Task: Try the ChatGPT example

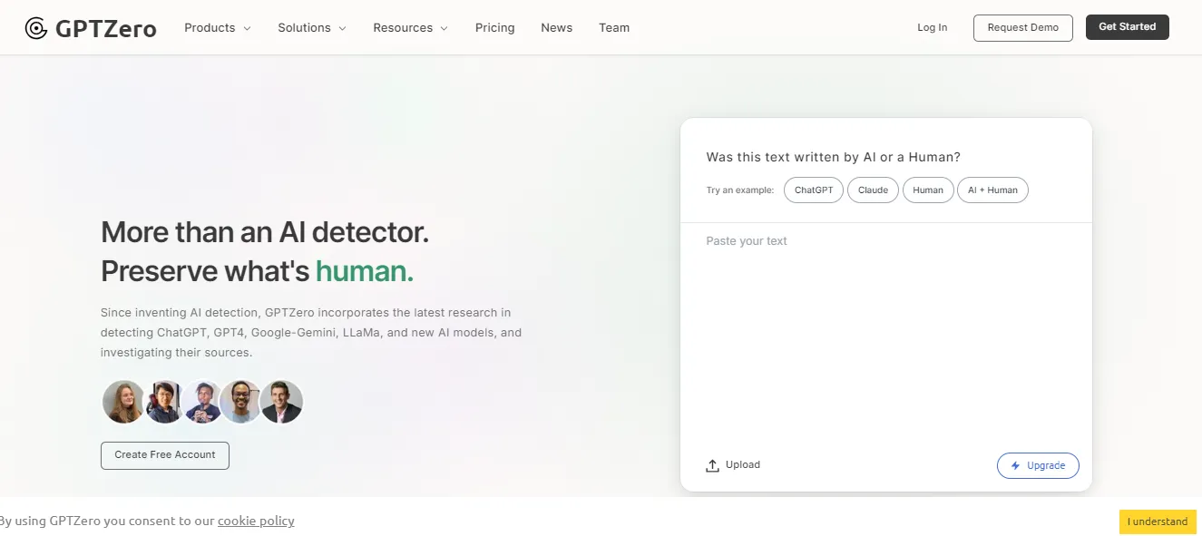Action: pyautogui.click(x=814, y=190)
